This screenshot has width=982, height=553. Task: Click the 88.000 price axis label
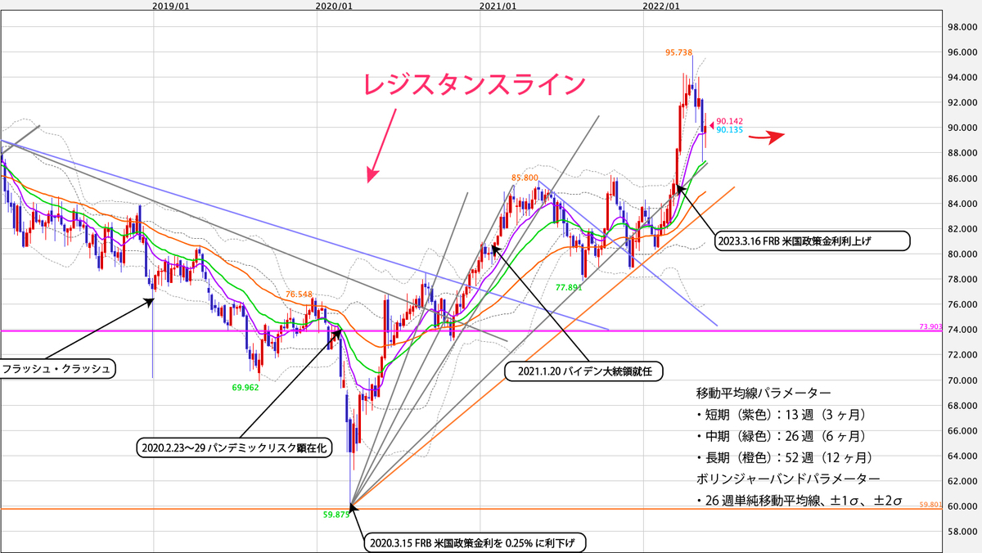962,152
